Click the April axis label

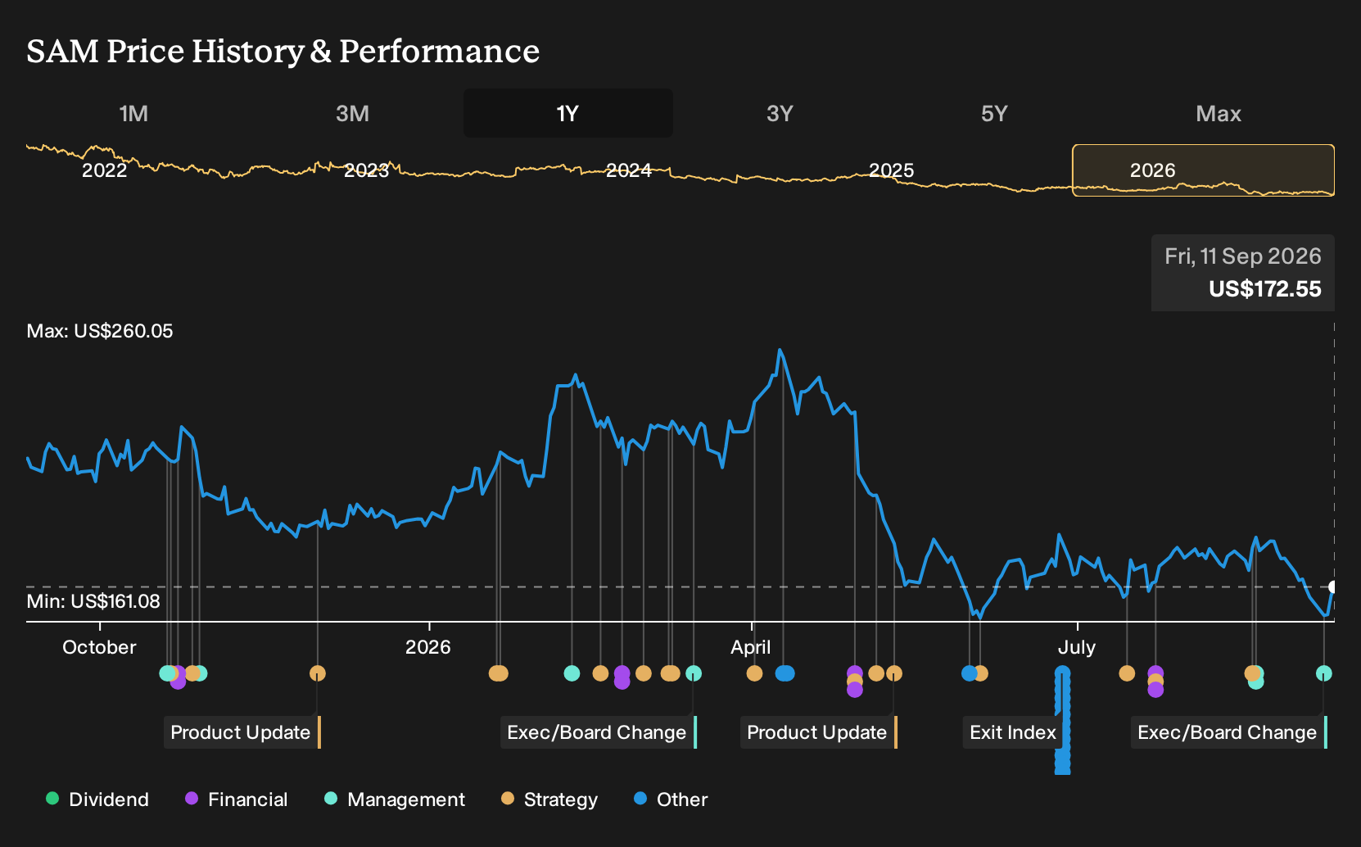pos(751,647)
